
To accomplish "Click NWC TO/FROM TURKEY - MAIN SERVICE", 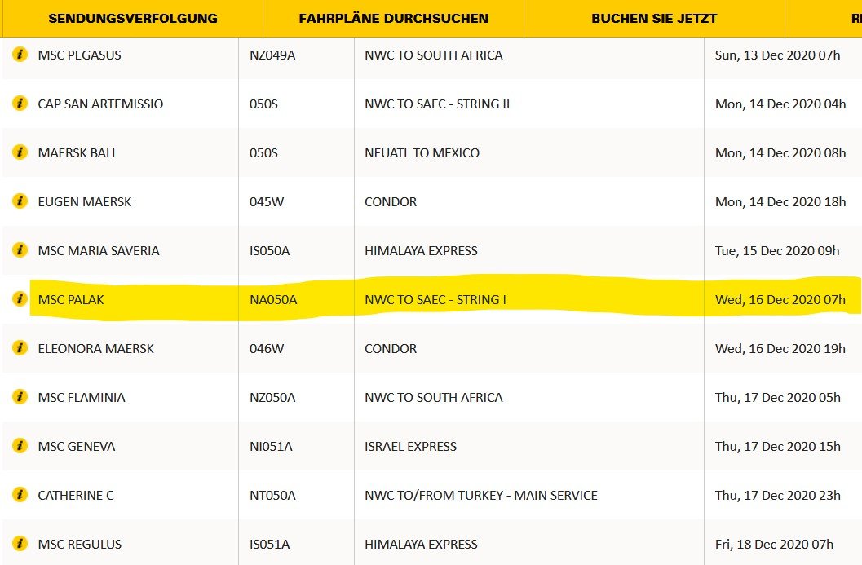I will pos(481,496).
